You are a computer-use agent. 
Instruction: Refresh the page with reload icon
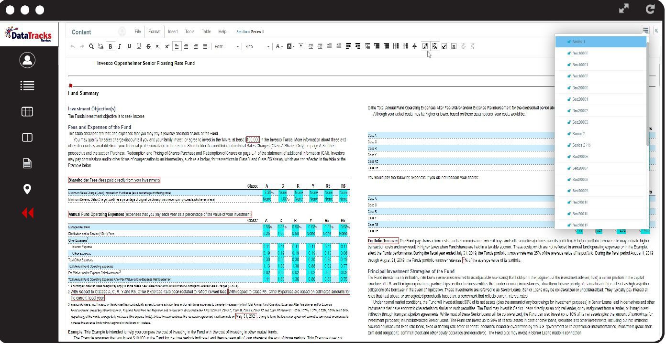650,9
